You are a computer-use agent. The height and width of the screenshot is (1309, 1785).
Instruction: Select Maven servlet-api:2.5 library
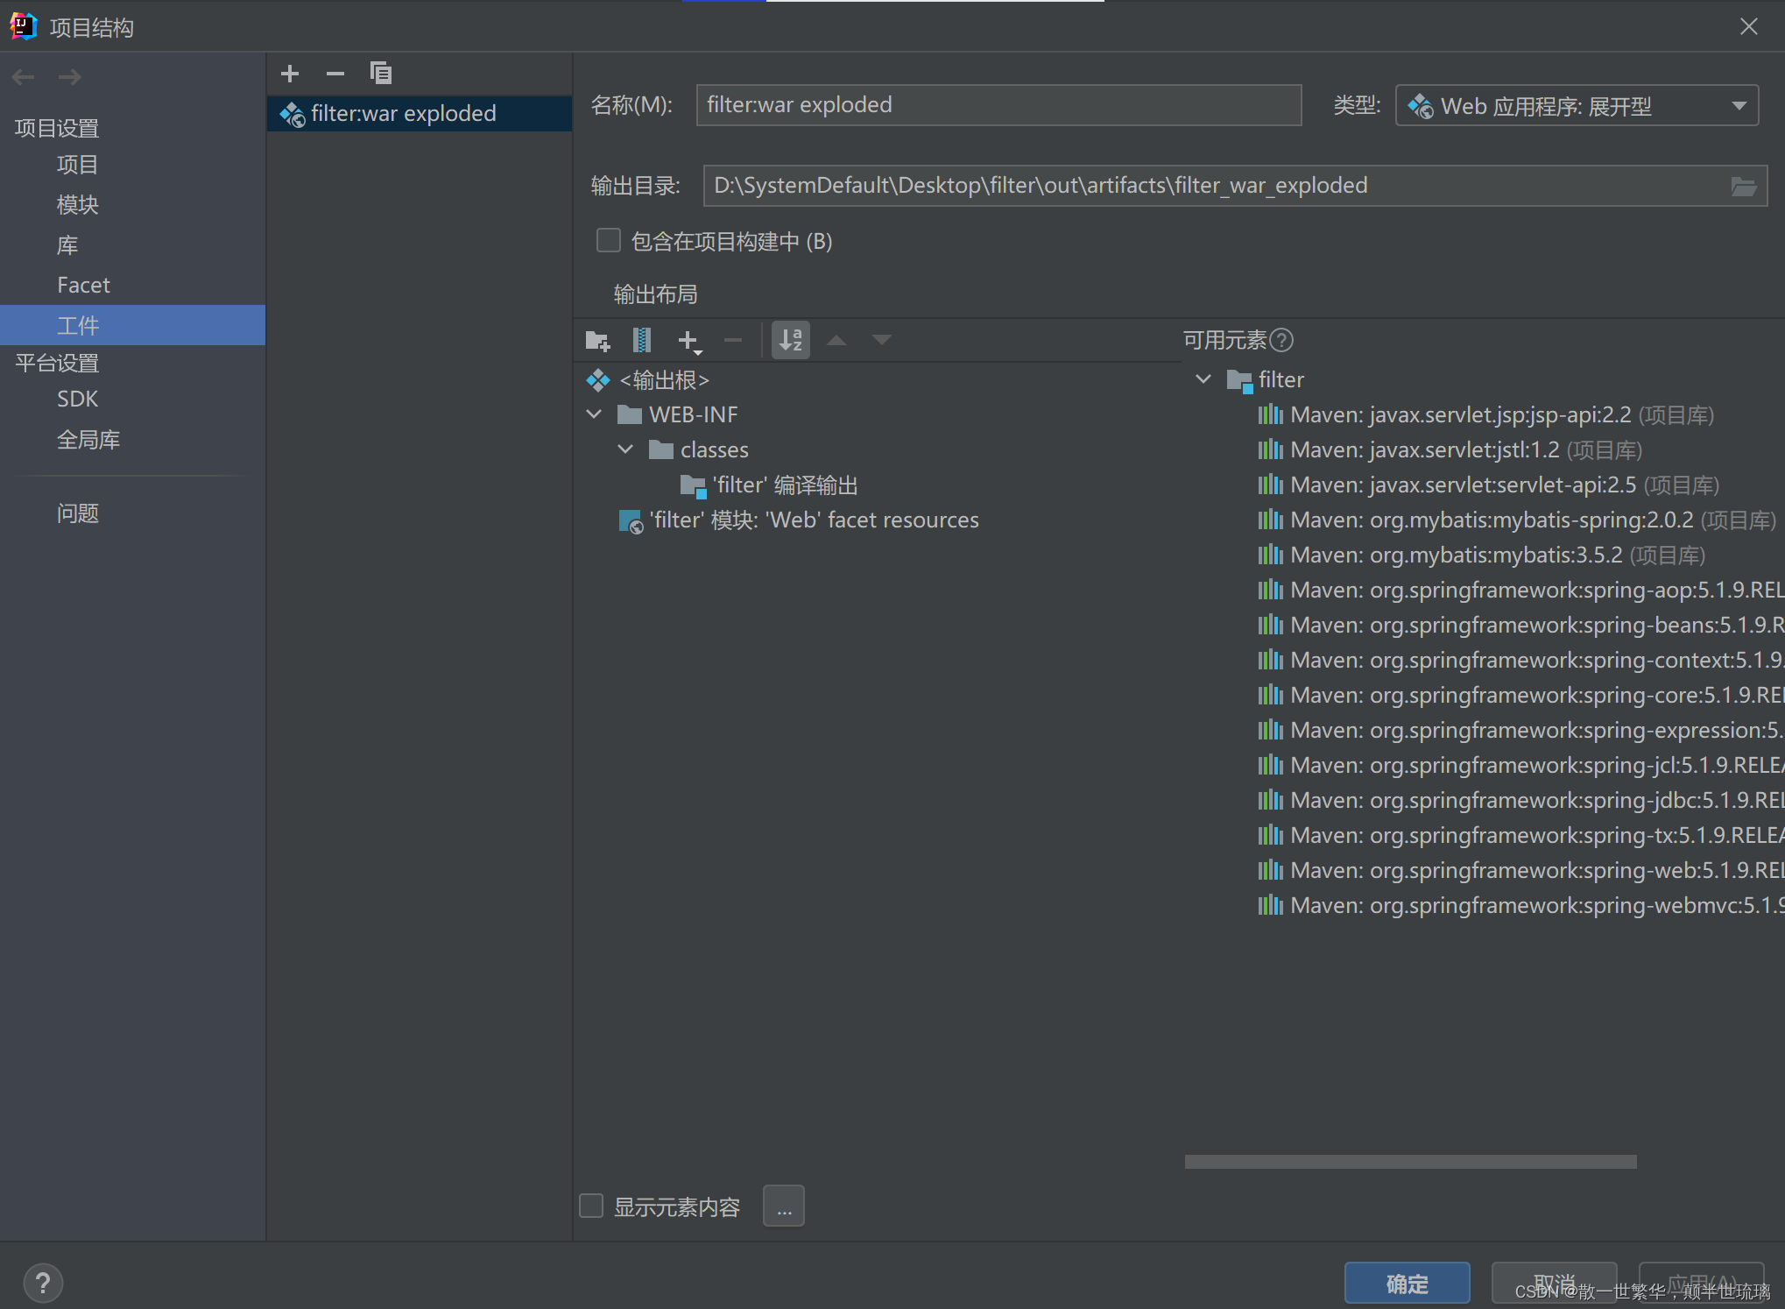[x=1488, y=485]
